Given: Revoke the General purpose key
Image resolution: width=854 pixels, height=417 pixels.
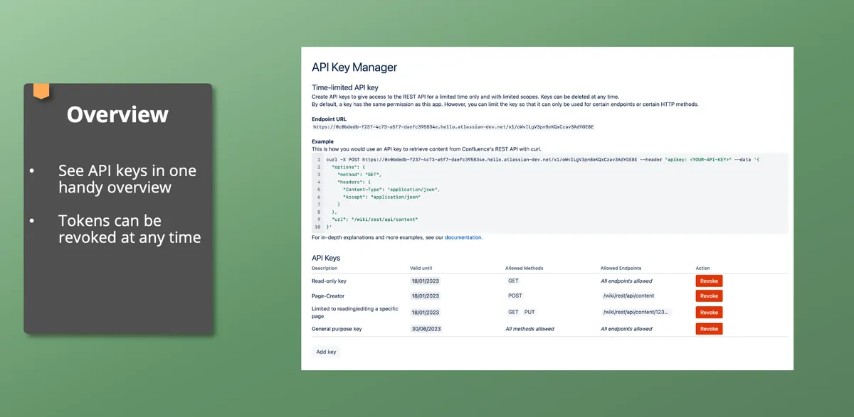Looking at the screenshot, I should tap(709, 329).
